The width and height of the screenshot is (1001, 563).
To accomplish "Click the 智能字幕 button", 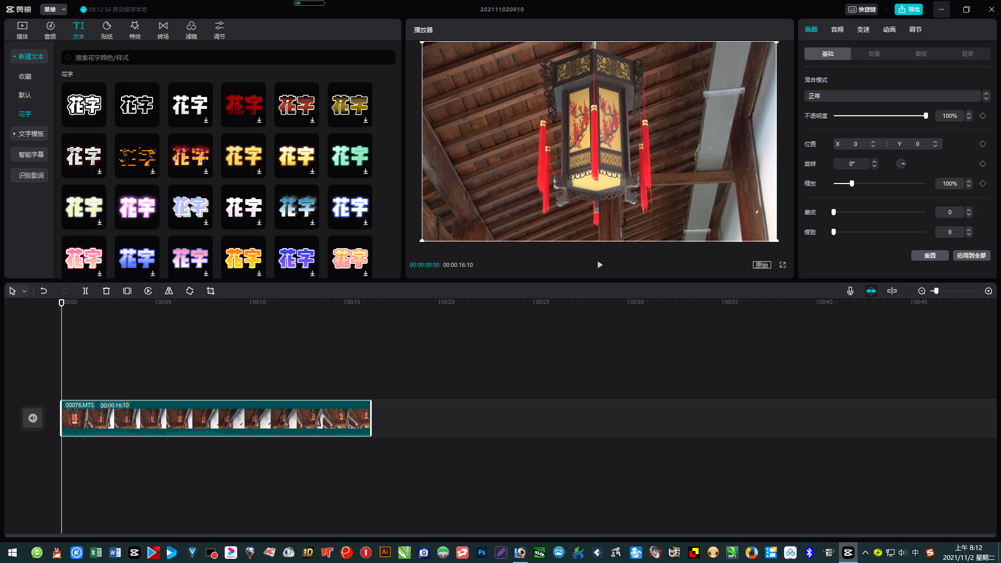I will coord(29,155).
